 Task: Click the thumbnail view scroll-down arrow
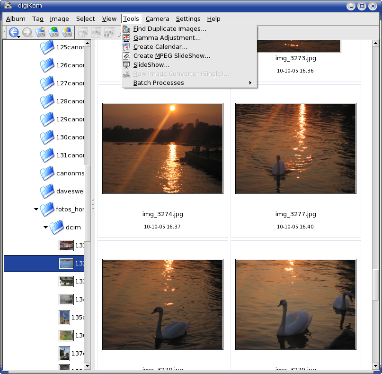click(x=375, y=366)
